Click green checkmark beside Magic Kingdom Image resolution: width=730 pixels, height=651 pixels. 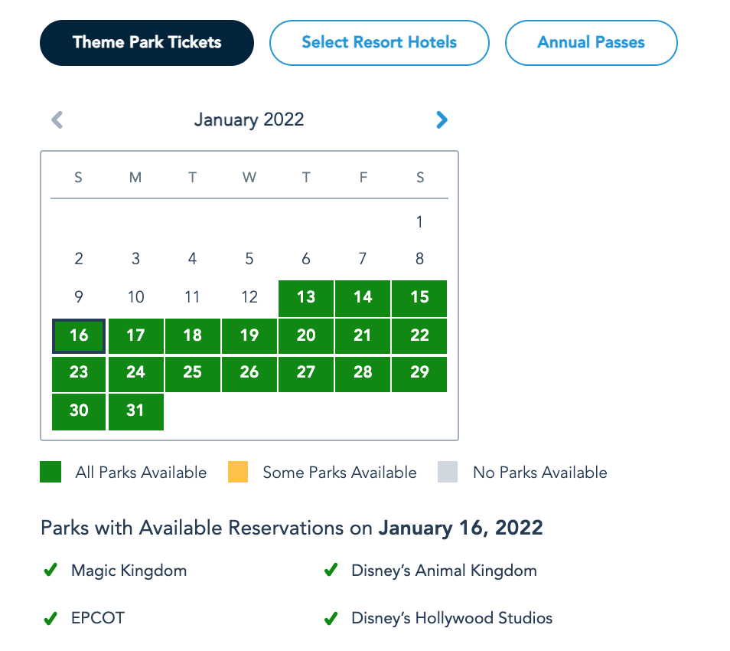click(x=51, y=571)
